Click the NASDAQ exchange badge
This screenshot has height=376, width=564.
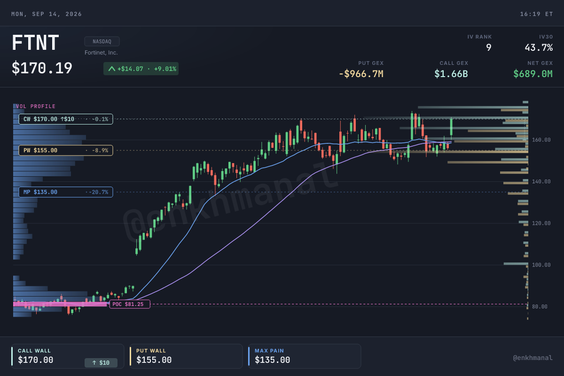point(102,41)
